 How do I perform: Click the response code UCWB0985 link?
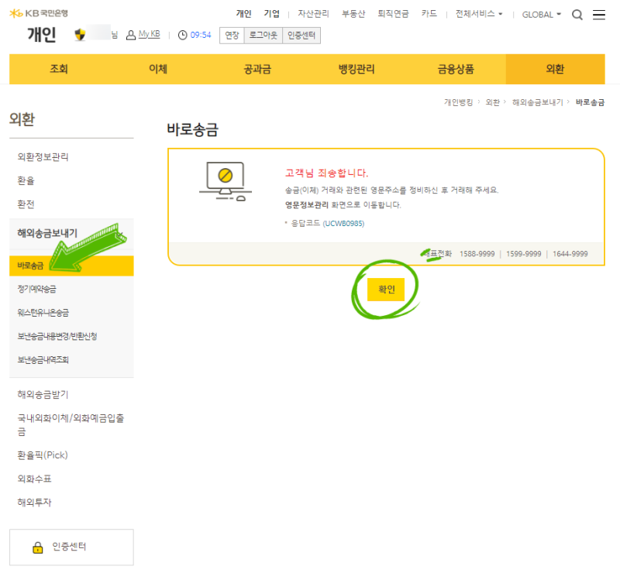click(343, 224)
